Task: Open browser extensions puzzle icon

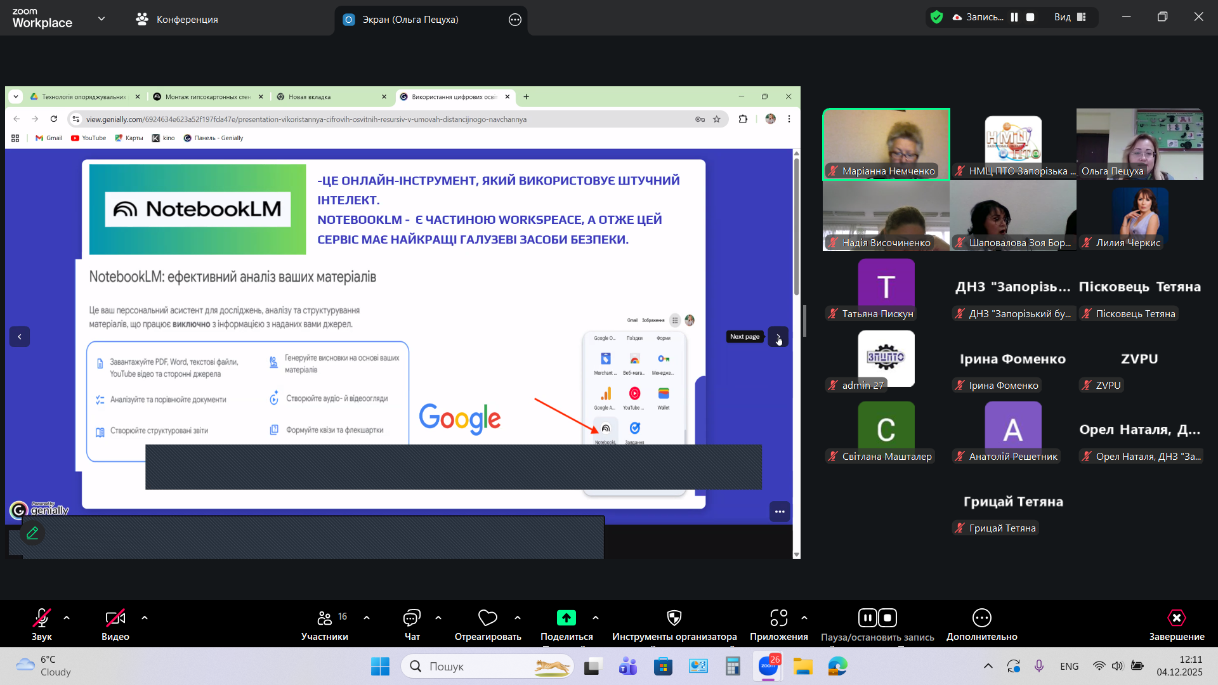Action: point(743,119)
